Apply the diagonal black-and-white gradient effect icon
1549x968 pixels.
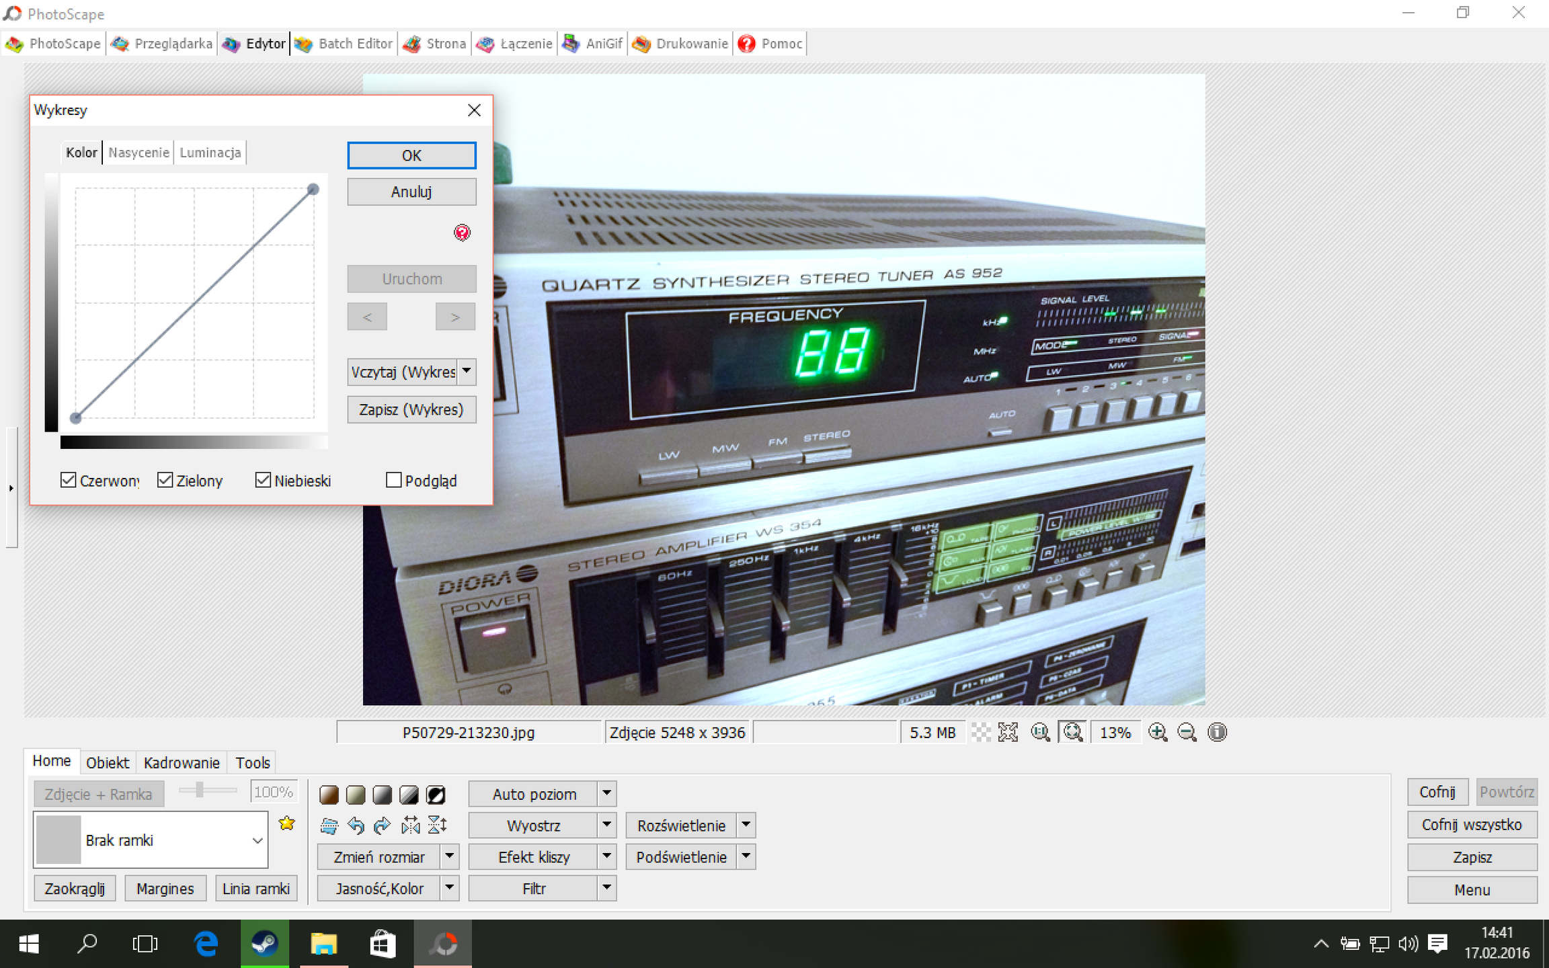[409, 795]
